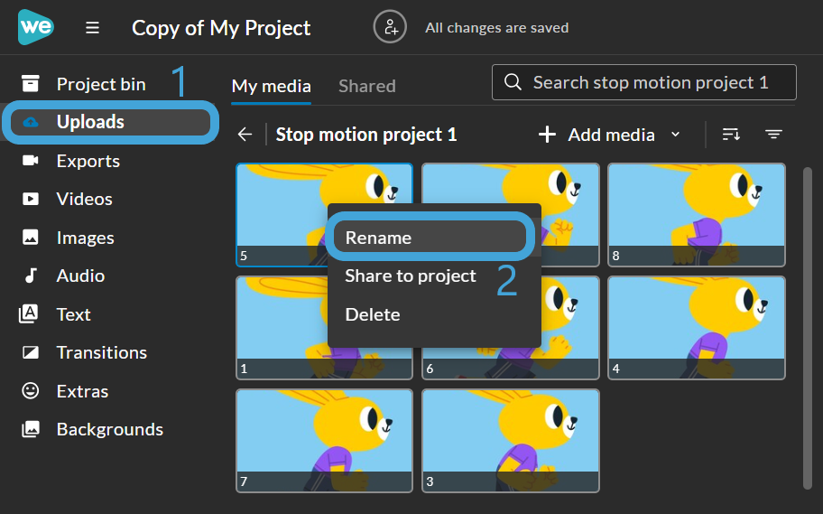Go back with the left arrow icon
This screenshot has width=823, height=514.
click(245, 135)
